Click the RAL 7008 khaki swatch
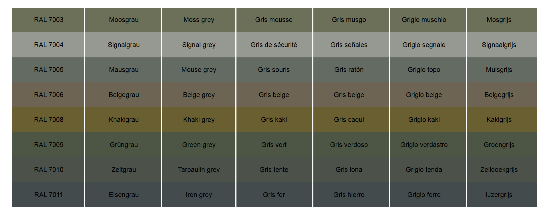The width and height of the screenshot is (549, 215). click(x=49, y=120)
